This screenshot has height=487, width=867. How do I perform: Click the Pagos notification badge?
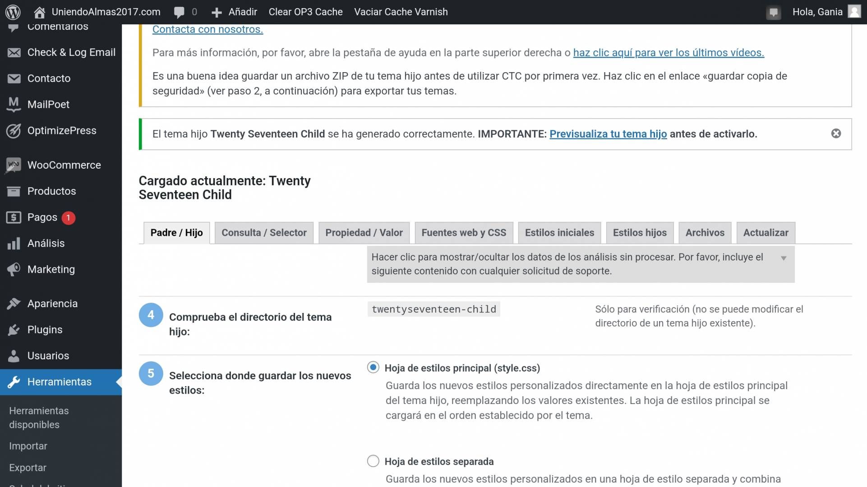68,218
